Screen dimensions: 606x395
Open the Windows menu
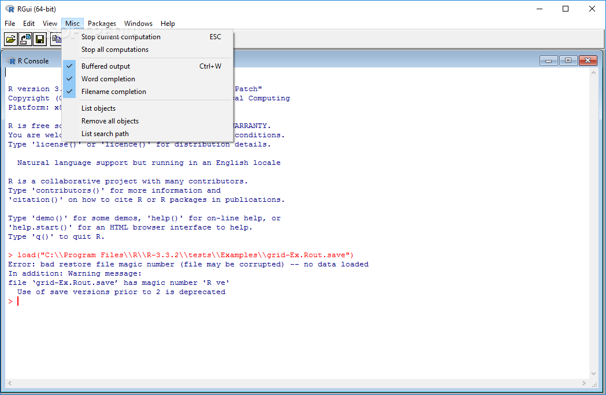[139, 24]
